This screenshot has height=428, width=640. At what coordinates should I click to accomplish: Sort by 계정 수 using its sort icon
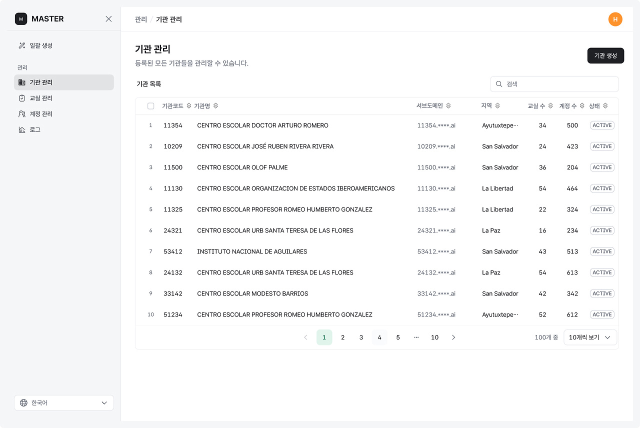[582, 106]
